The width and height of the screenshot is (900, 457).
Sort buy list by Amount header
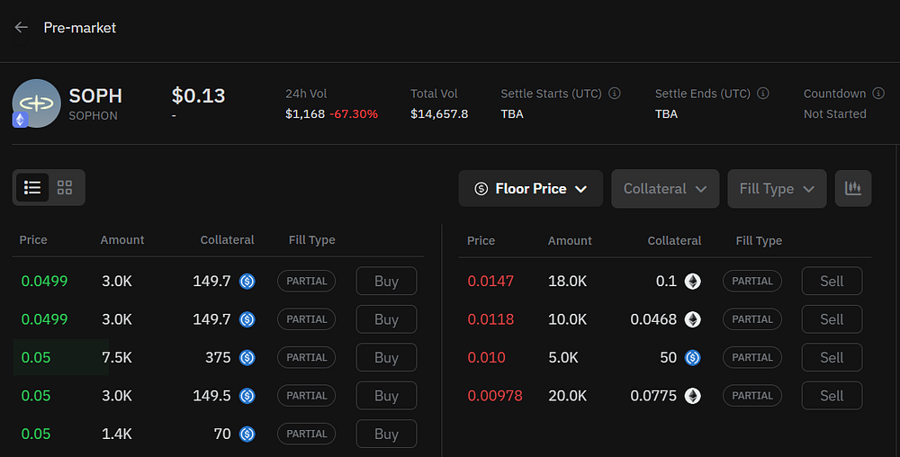122,239
